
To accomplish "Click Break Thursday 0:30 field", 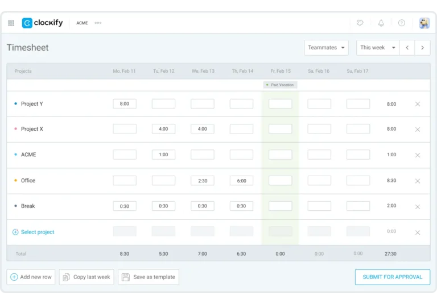I will click(x=241, y=206).
